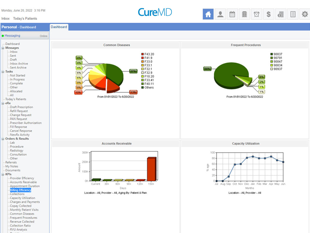
Task: Open Change Request under eRx
Action: pos(21,115)
